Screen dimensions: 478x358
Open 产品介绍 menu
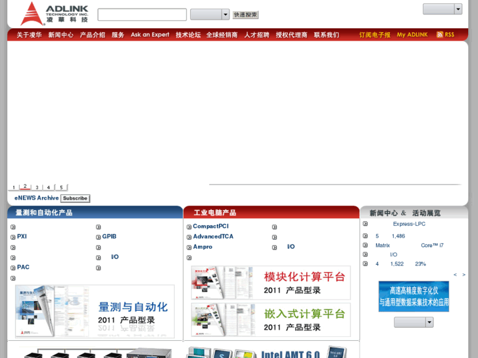click(92, 35)
